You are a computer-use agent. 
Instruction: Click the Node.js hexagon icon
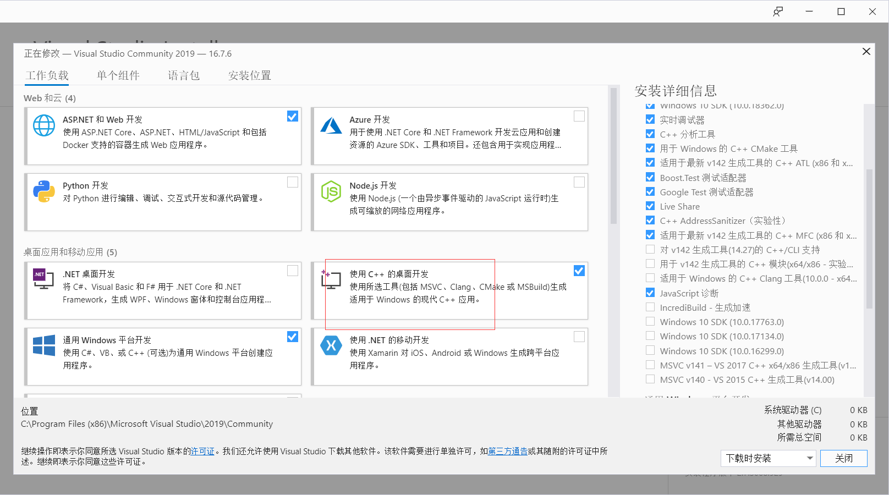click(x=331, y=191)
